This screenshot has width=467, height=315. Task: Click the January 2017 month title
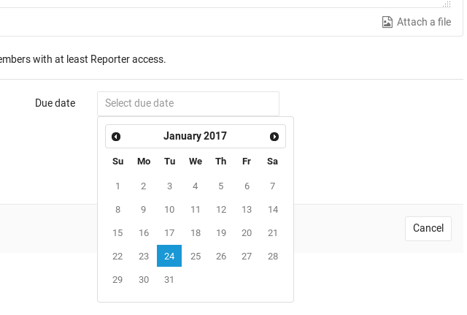pyautogui.click(x=195, y=136)
